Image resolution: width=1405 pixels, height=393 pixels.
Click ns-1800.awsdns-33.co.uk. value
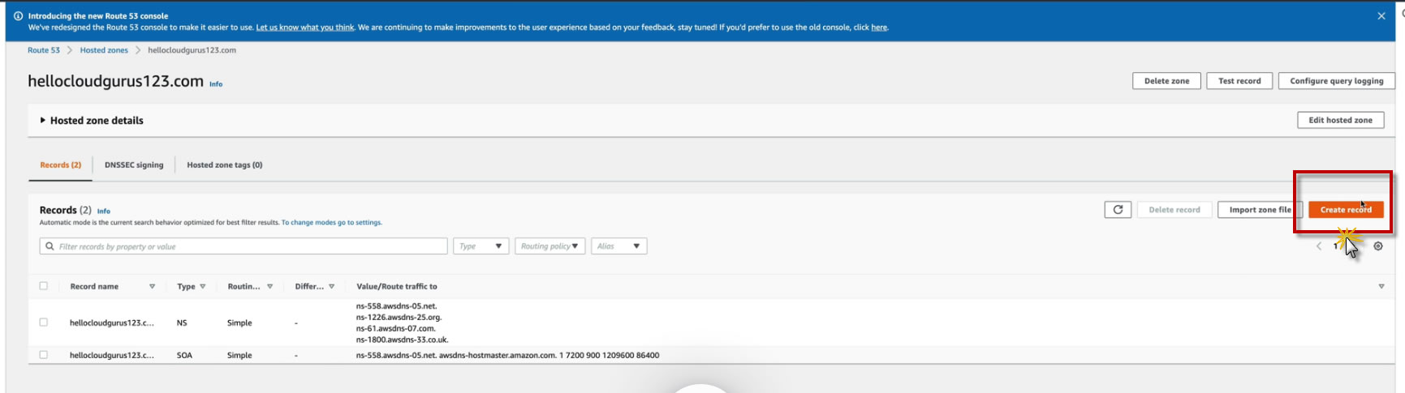pyautogui.click(x=403, y=340)
